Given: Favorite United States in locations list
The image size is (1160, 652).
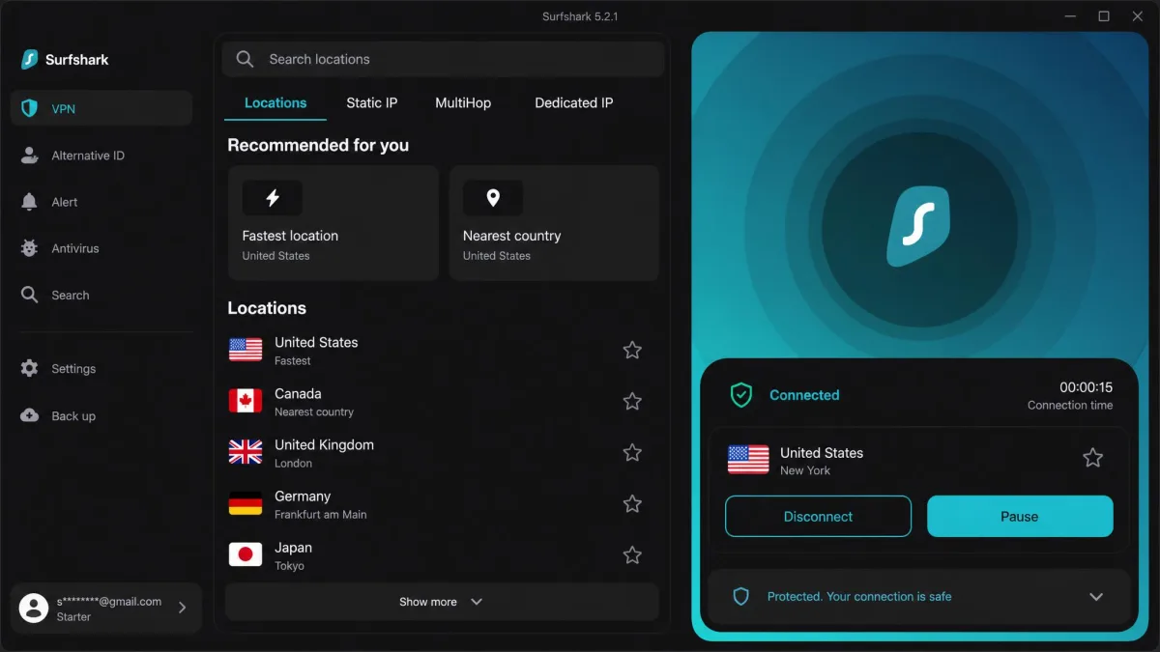Looking at the screenshot, I should [632, 350].
